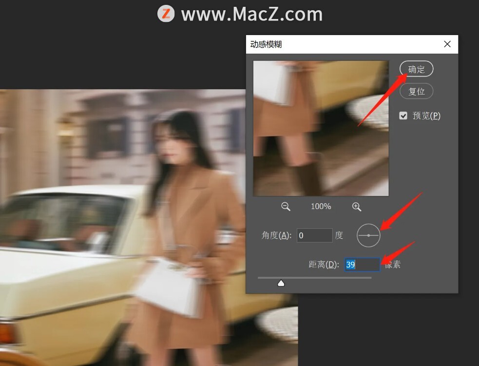479x366 pixels.
Task: Focus the 距离 input field showing 39
Action: point(362,265)
